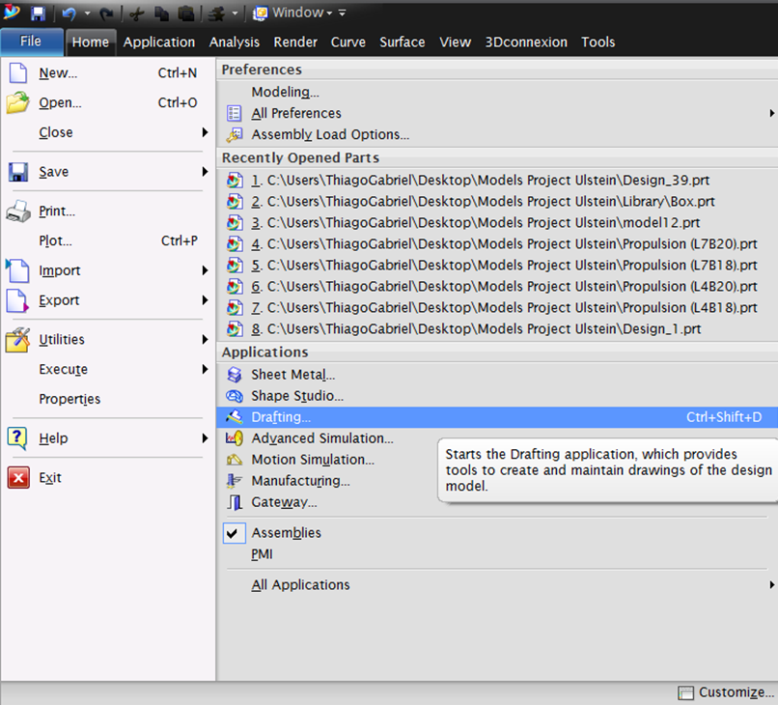Toggle the PMI application option
778x705 pixels.
coord(262,554)
